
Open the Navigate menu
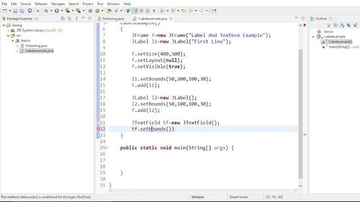tap(58, 4)
